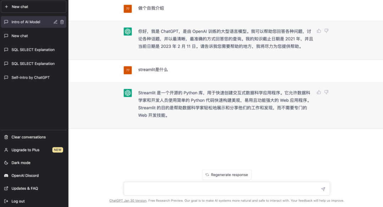Click the reply text starting with 你好，我是 ChatGPT
This screenshot has width=383, height=207.
[x=226, y=39]
